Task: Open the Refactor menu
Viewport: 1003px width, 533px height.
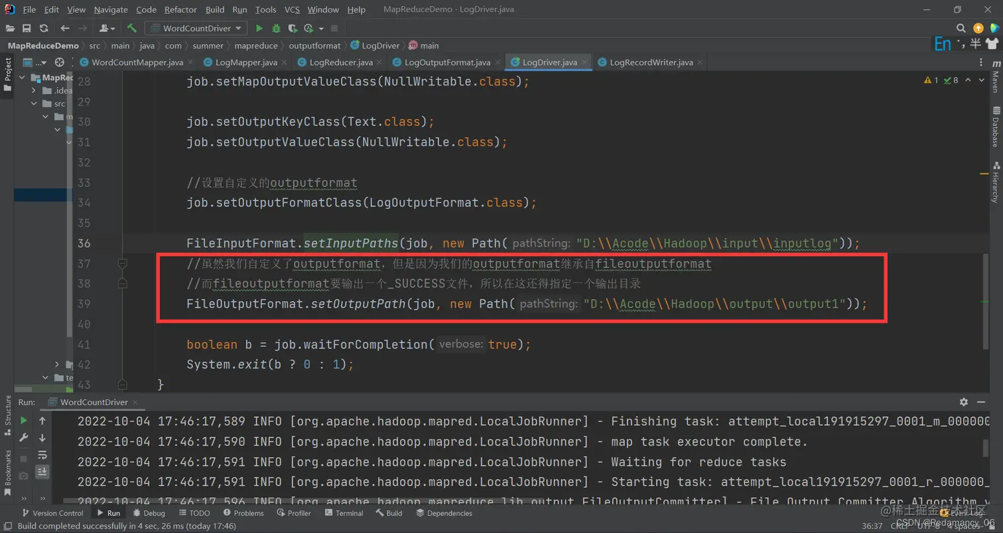Action: pos(180,10)
